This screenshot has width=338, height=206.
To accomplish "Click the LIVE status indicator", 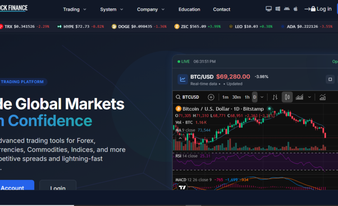I will click(x=183, y=62).
